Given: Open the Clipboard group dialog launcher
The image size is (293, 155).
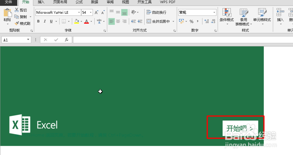Looking at the screenshot, I should tap(32, 31).
